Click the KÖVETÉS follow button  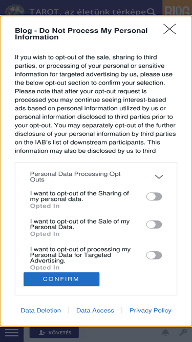pos(54,333)
